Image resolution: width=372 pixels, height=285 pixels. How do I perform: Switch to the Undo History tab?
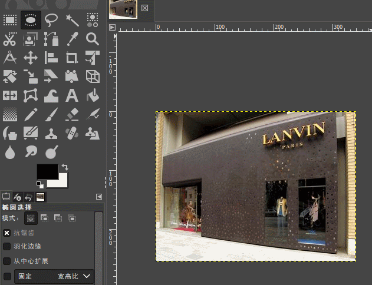pyautogui.click(x=29, y=197)
